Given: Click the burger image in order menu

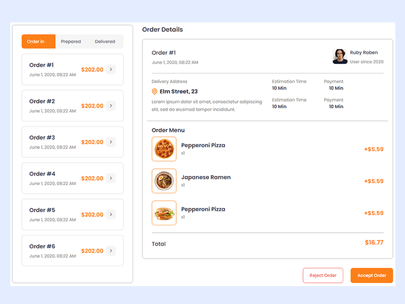Looking at the screenshot, I should click(164, 213).
